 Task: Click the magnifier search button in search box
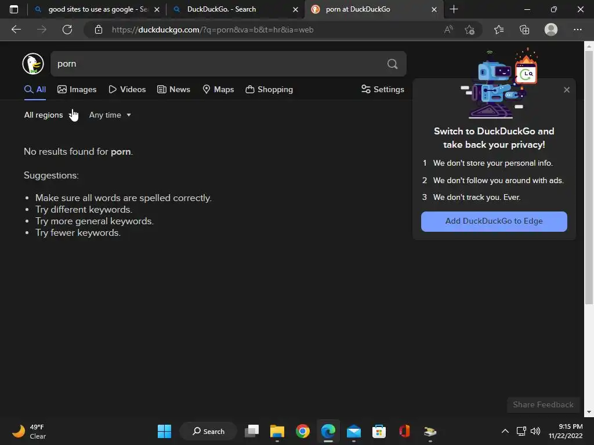[393, 64]
